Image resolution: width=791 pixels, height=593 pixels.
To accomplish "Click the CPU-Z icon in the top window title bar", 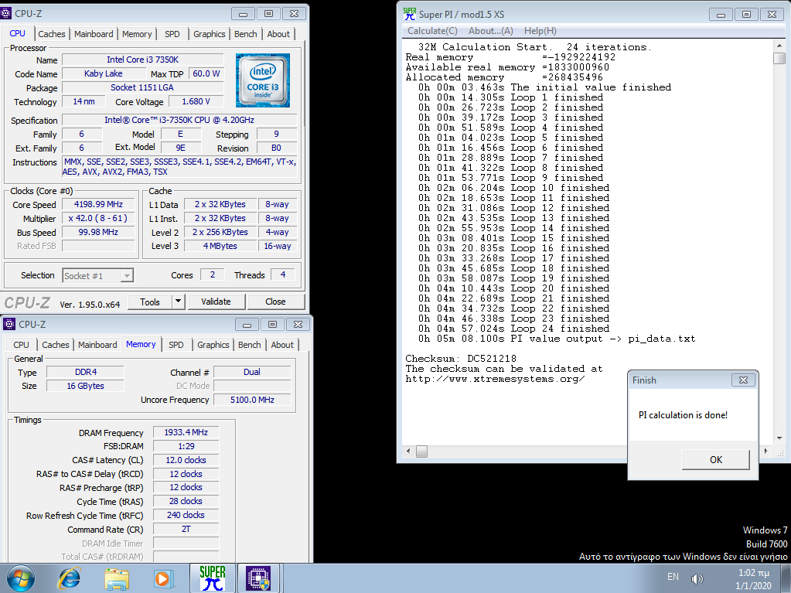I will [6, 13].
